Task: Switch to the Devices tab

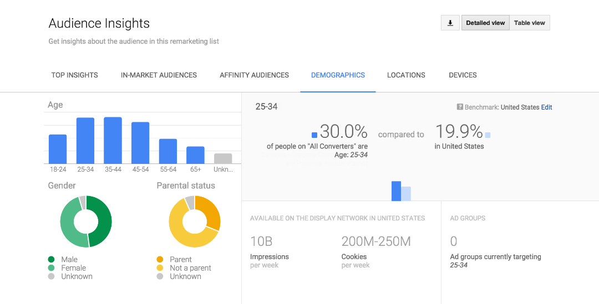Action: (463, 75)
